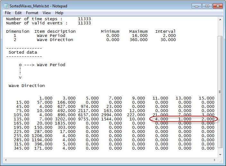This screenshot has height=166, width=226.
Task: Open the Help menu
Action: point(59,13)
